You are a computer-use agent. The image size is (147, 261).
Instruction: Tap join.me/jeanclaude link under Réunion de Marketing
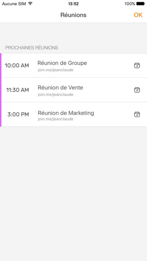click(x=55, y=119)
